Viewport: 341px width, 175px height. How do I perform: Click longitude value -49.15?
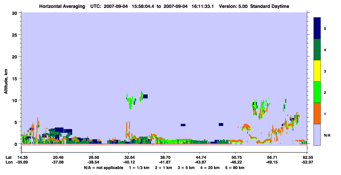271,162
